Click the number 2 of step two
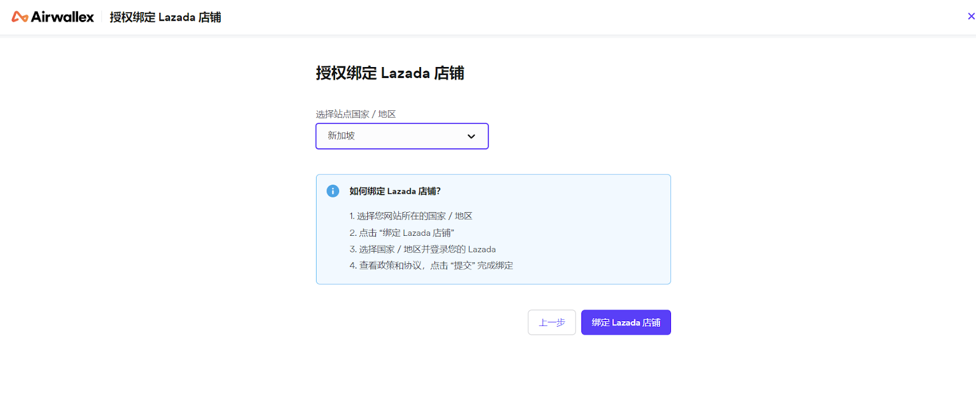976x401 pixels. [352, 233]
